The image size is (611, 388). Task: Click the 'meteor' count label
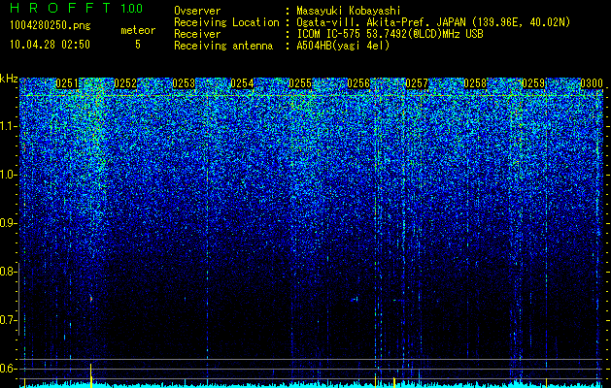click(138, 30)
